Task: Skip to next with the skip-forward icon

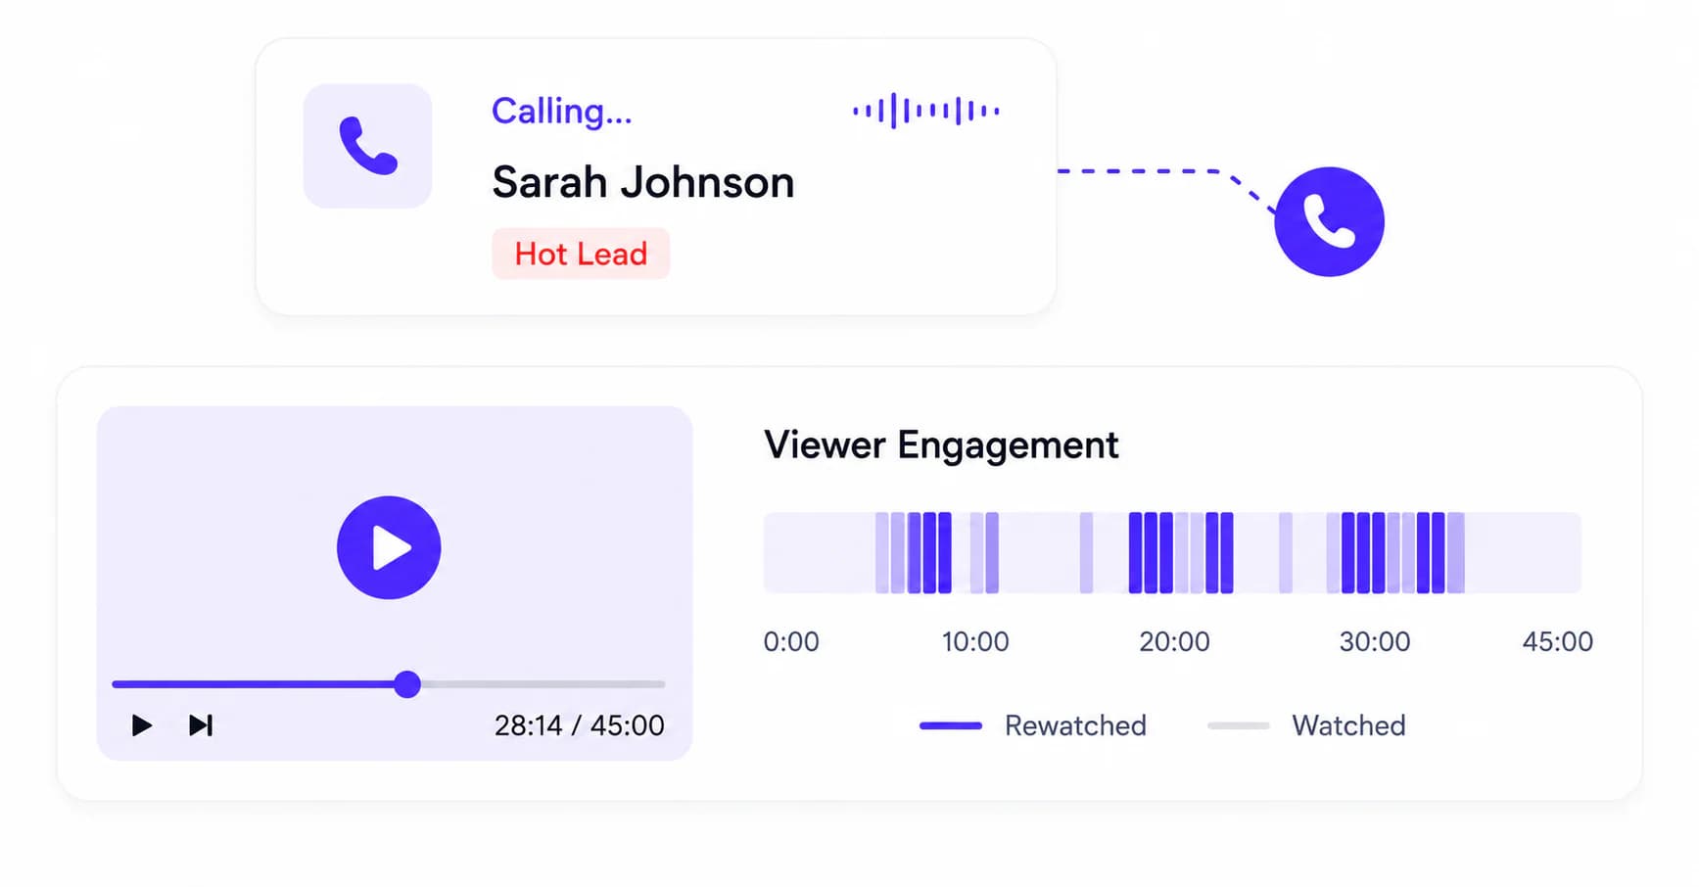Action: [x=201, y=725]
